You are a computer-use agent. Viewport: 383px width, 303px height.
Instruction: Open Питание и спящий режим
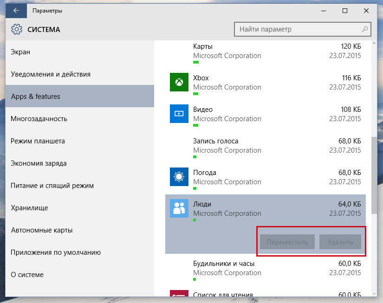click(80, 186)
